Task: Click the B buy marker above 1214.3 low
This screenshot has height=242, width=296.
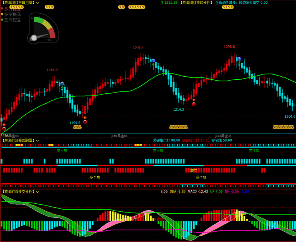Action: point(194,104)
